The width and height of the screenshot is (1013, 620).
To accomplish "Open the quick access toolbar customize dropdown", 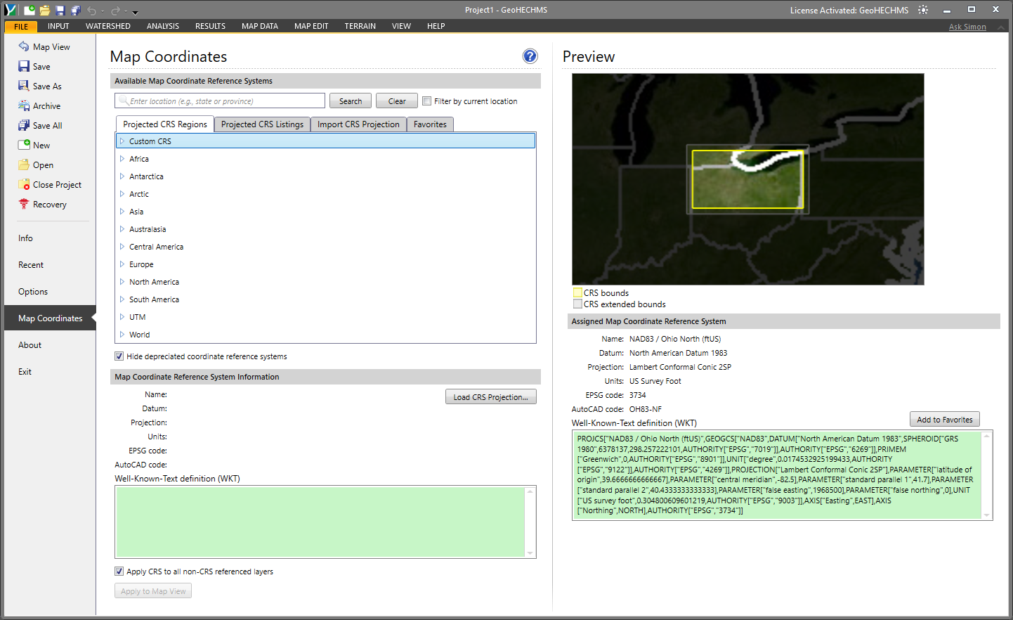I will (x=136, y=12).
